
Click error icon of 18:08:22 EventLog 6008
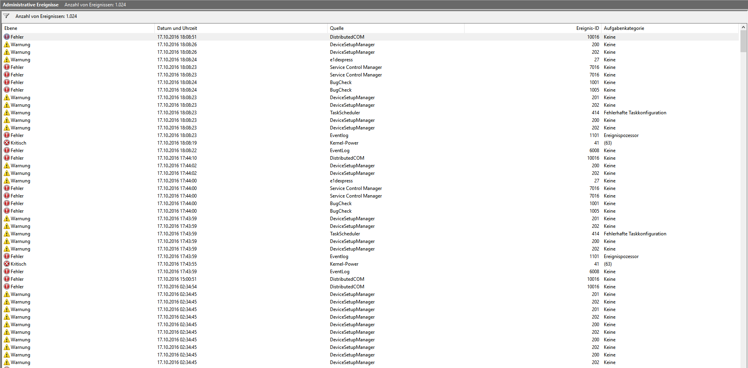tap(7, 150)
